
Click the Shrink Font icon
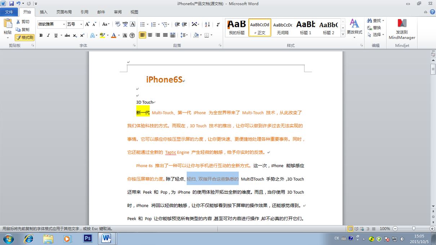(94, 24)
